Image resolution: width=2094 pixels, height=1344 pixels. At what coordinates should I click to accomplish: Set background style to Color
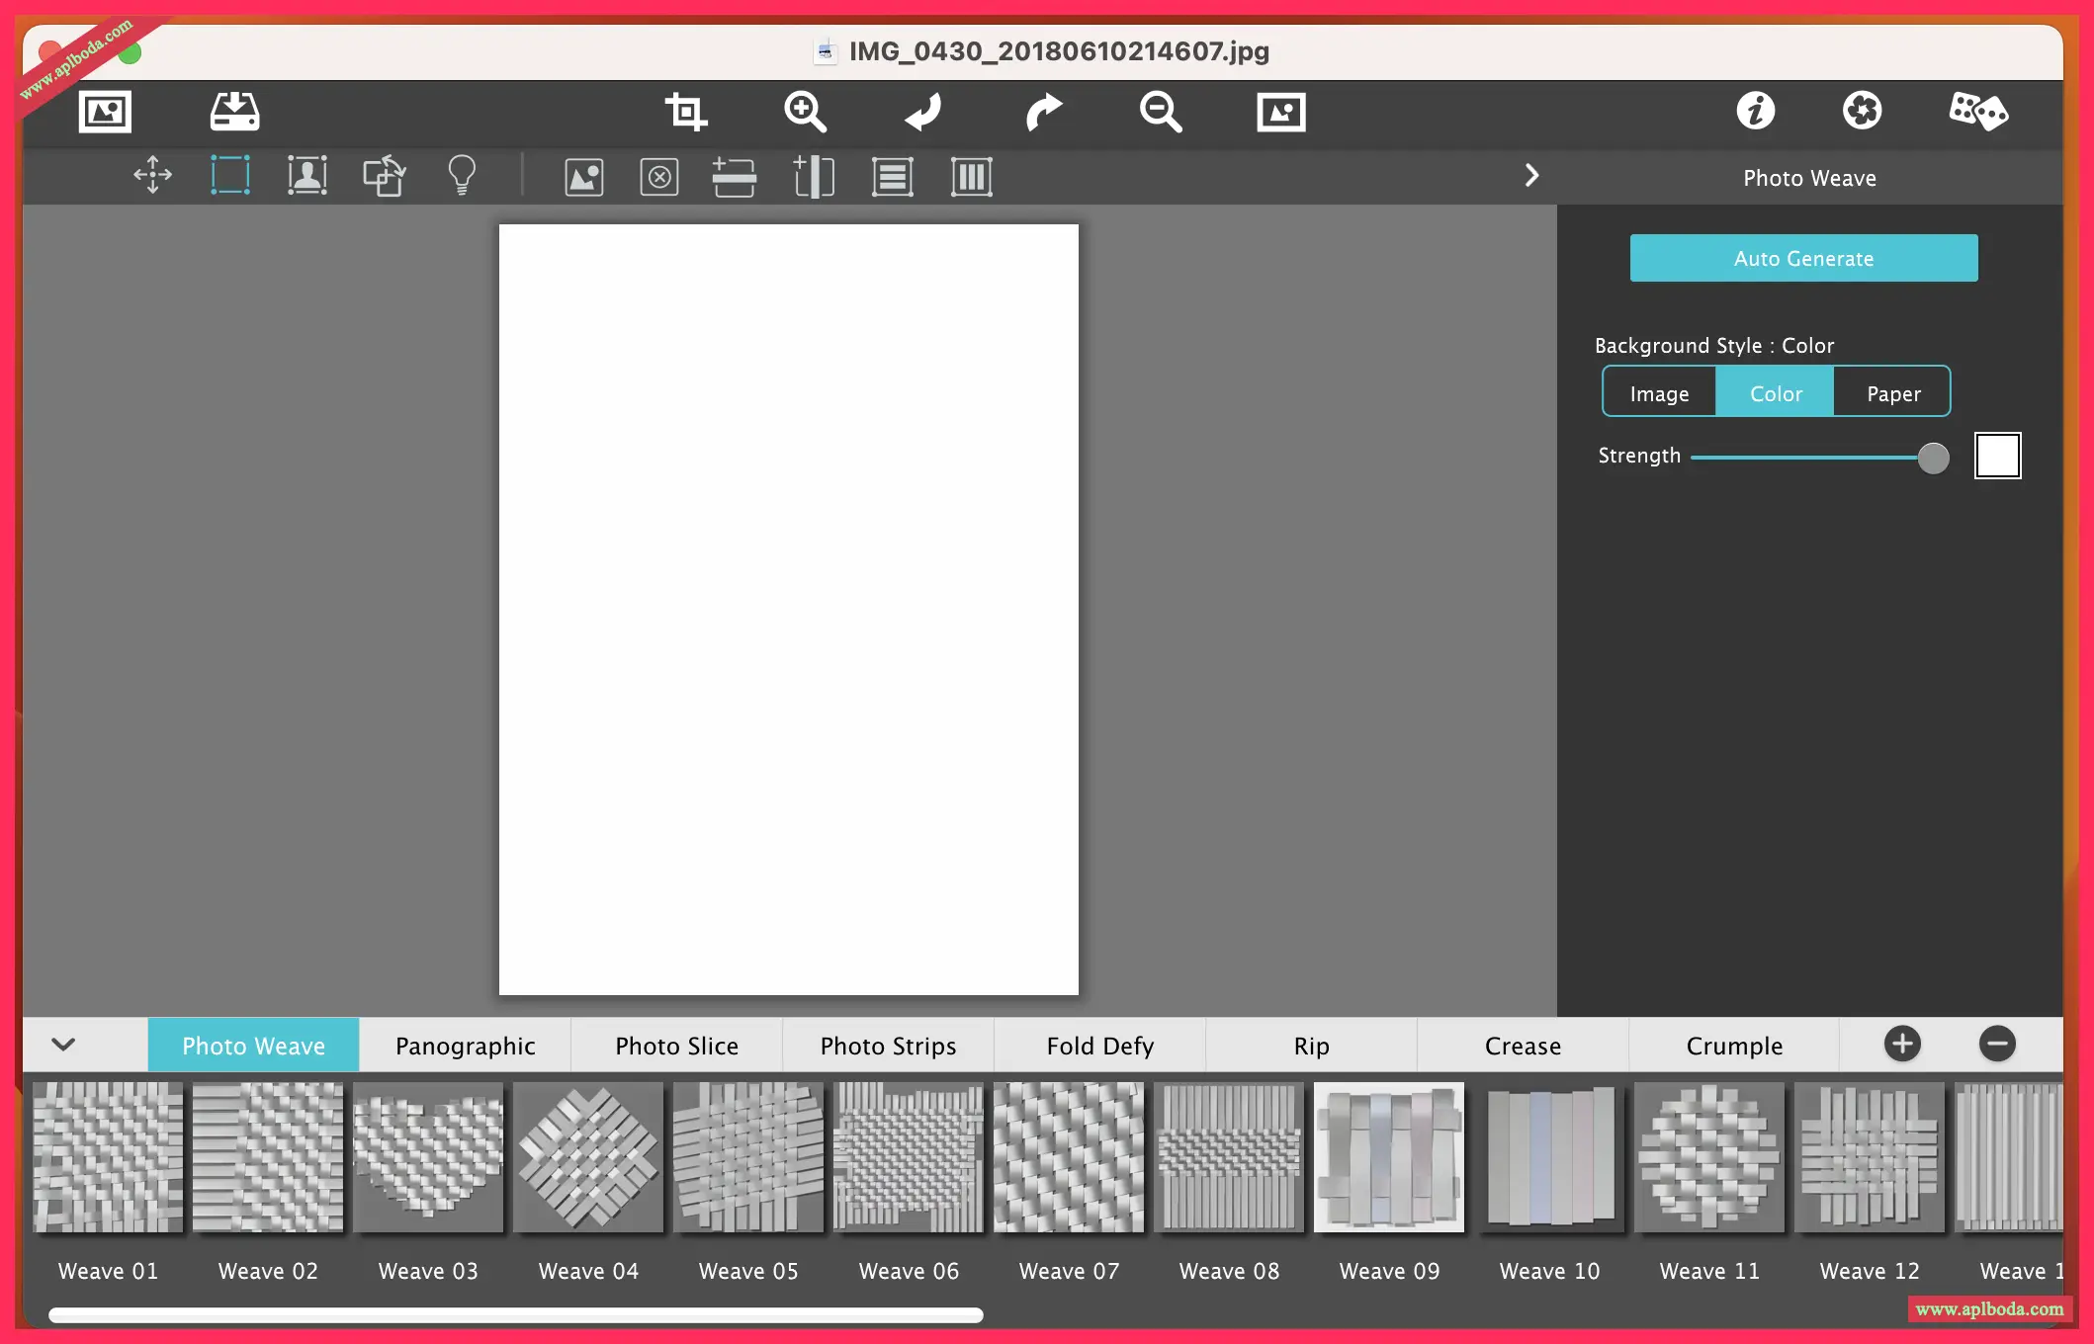click(1776, 393)
